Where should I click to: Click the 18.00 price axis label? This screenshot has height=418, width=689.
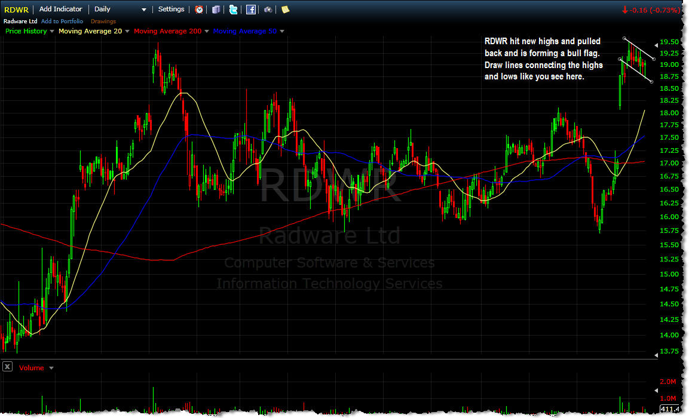pos(669,113)
